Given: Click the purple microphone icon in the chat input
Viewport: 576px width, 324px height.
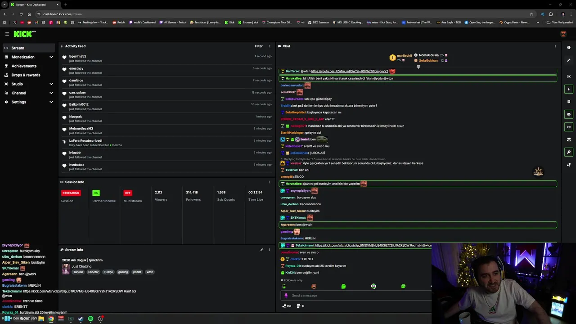Looking at the screenshot, I should pyautogui.click(x=286, y=296).
